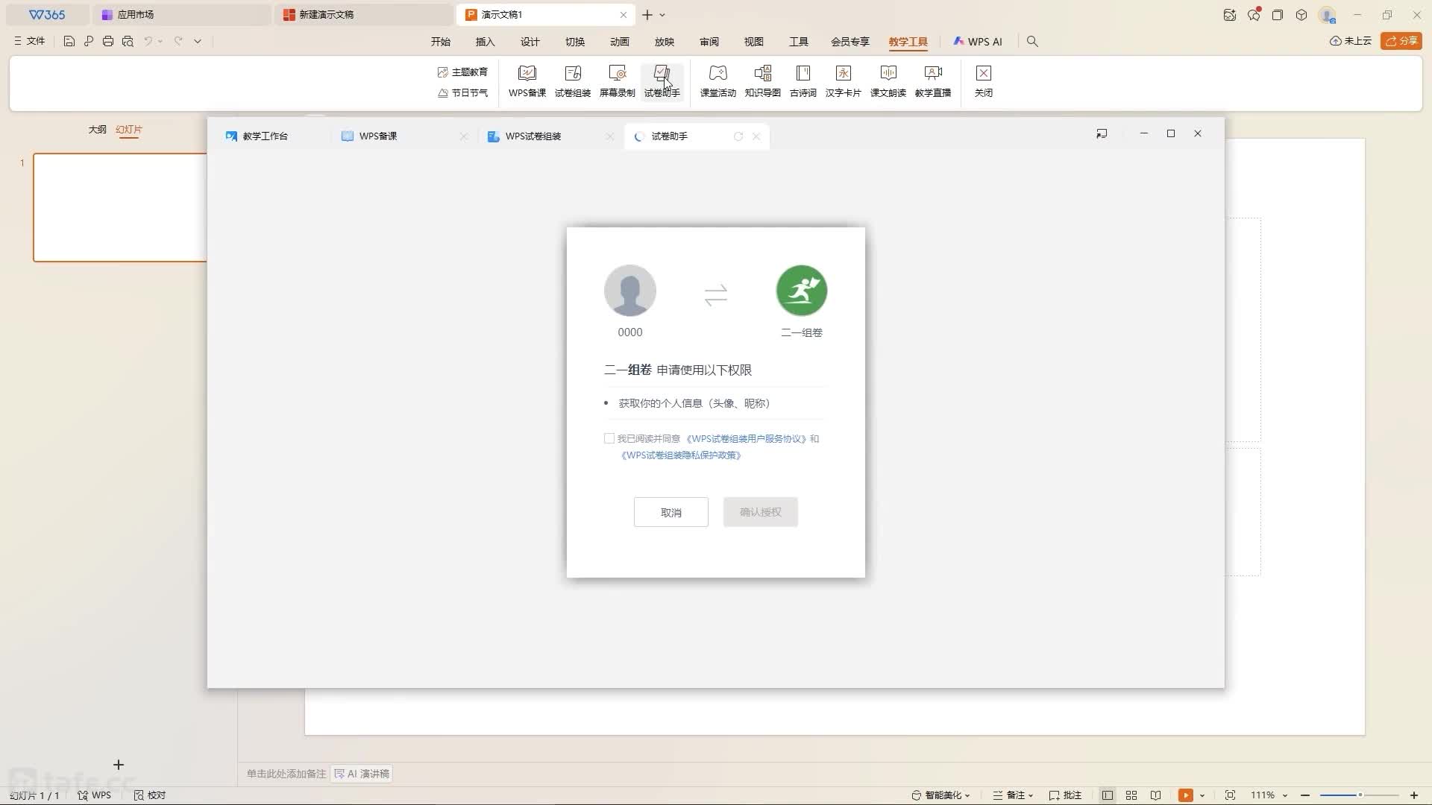The height and width of the screenshot is (805, 1432).
Task: Switch to the 设计 ribbon tab
Action: coord(530,42)
